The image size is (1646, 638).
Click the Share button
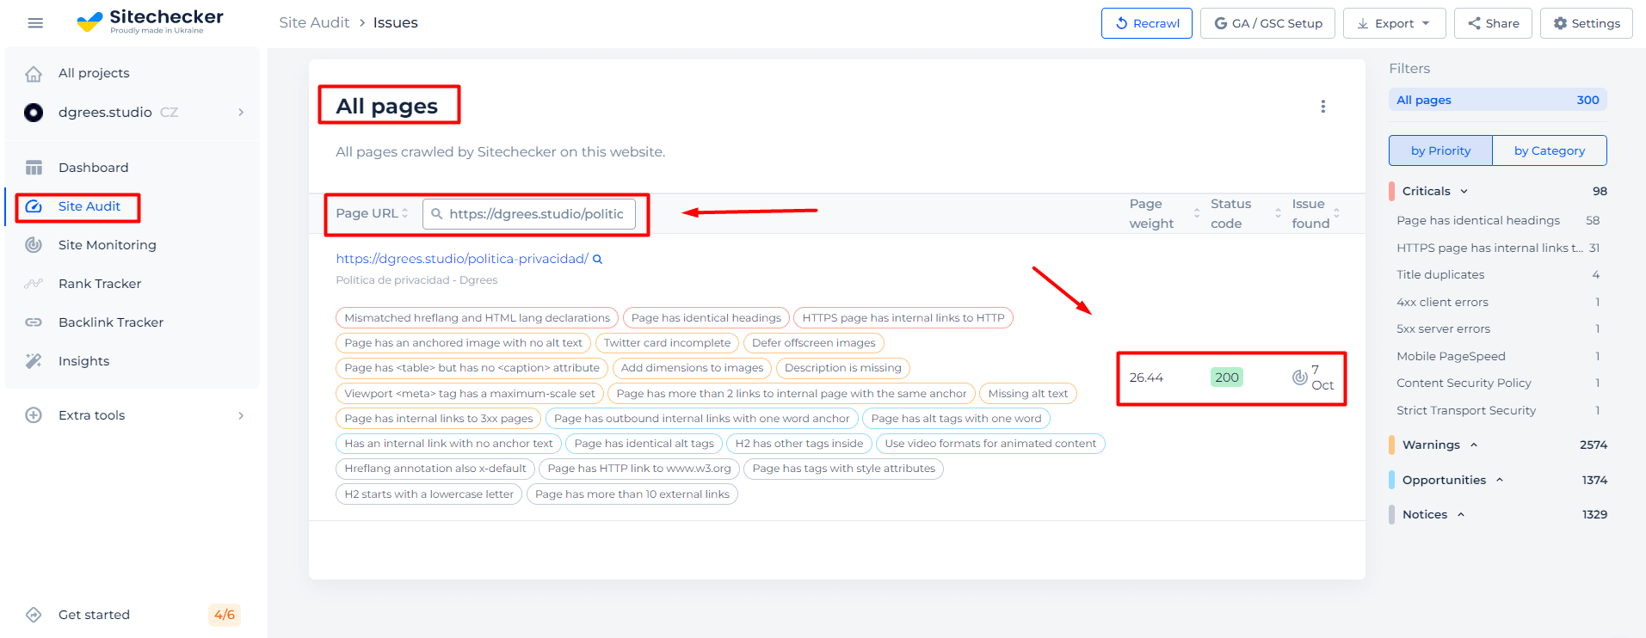(x=1493, y=23)
